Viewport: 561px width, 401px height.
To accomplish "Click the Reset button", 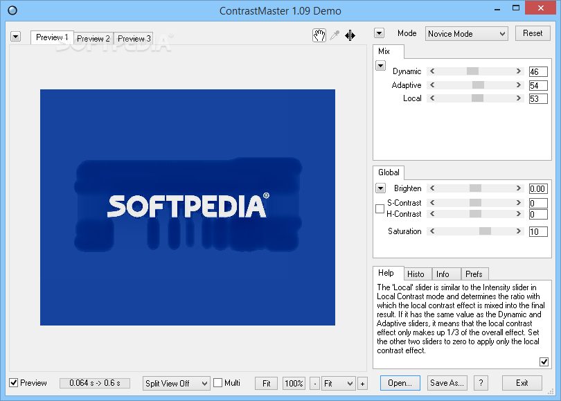I will coord(533,33).
